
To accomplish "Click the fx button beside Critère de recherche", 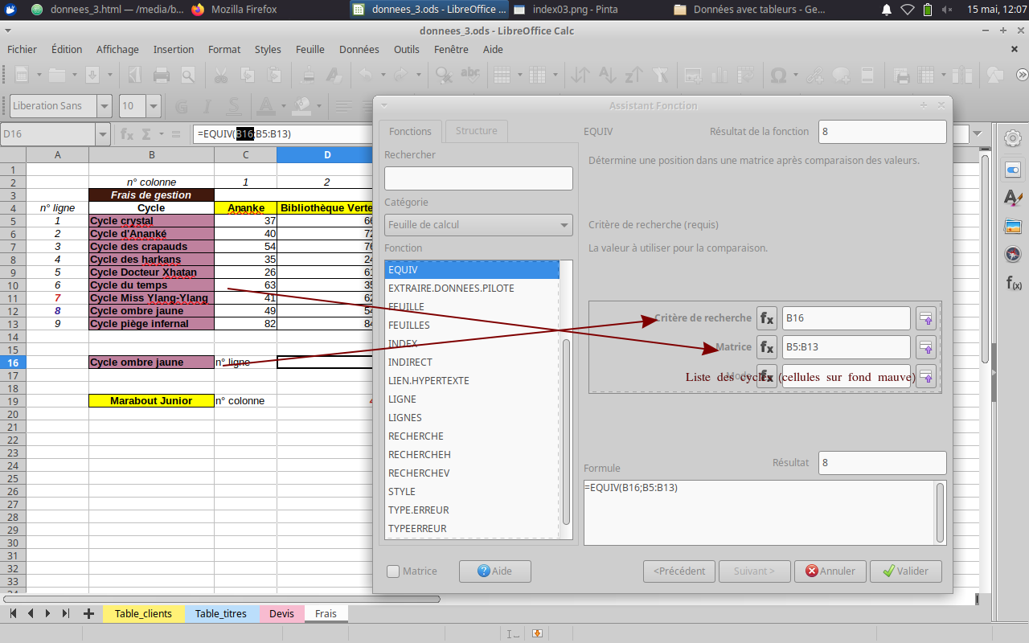I will point(767,318).
